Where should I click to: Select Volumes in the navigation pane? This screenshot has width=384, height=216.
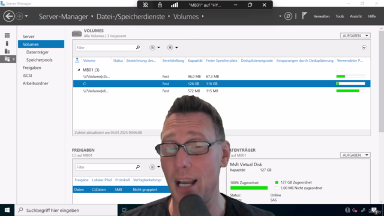click(41, 44)
